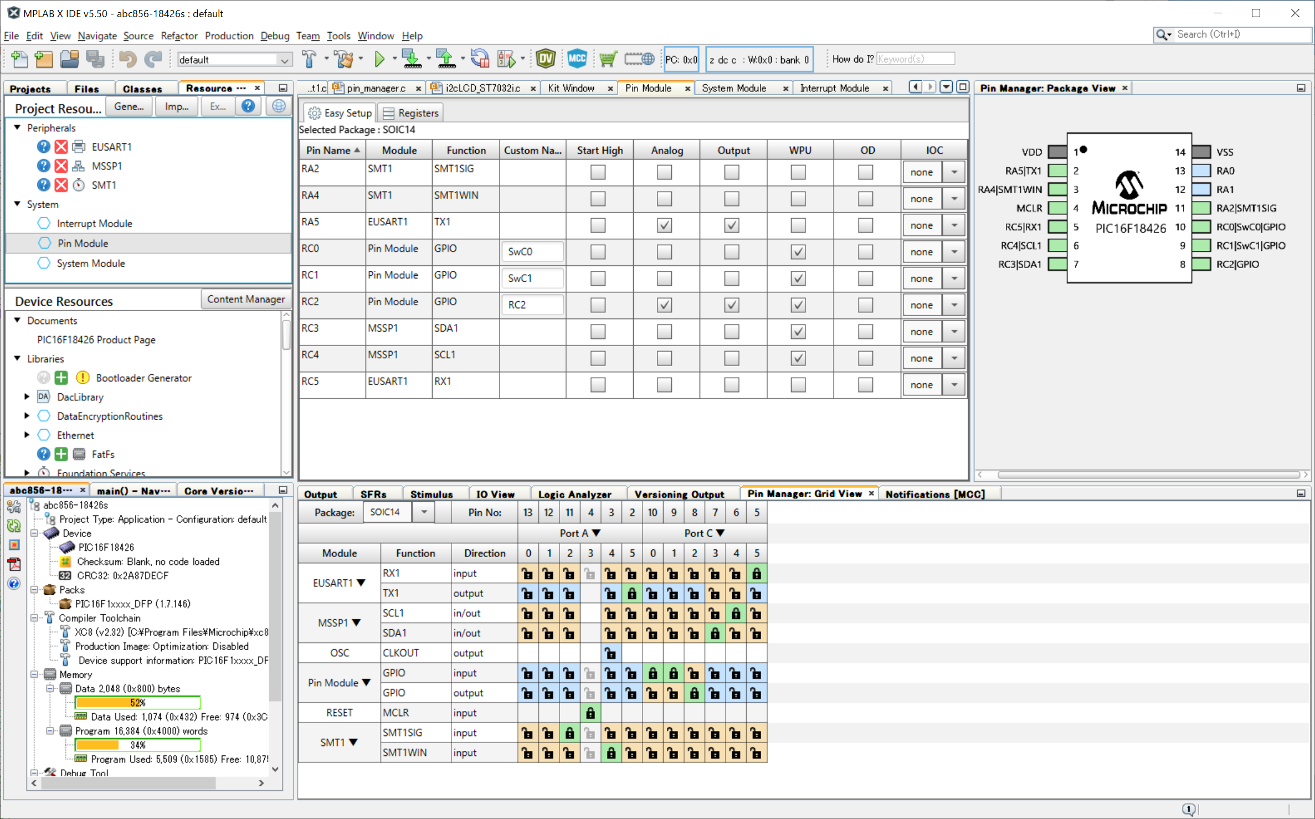The width and height of the screenshot is (1315, 819).
Task: Click the New File toolbar icon
Action: pyautogui.click(x=19, y=59)
